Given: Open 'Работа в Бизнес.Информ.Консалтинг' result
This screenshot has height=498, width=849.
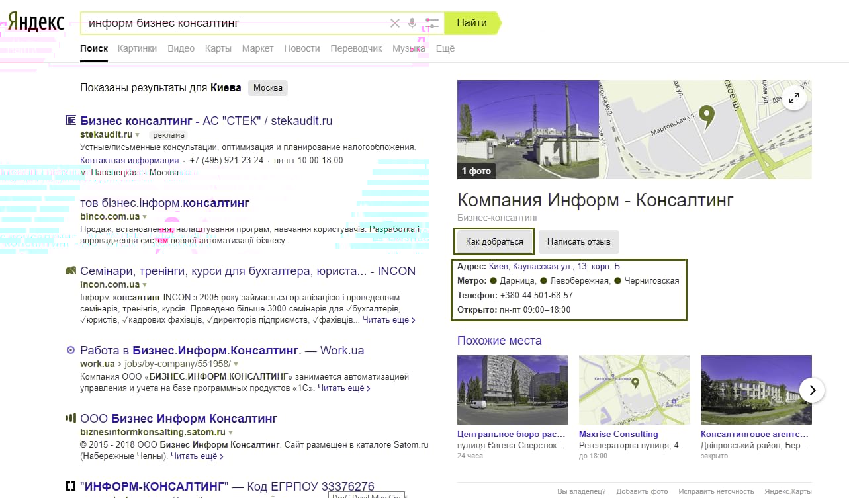Looking at the screenshot, I should point(222,351).
